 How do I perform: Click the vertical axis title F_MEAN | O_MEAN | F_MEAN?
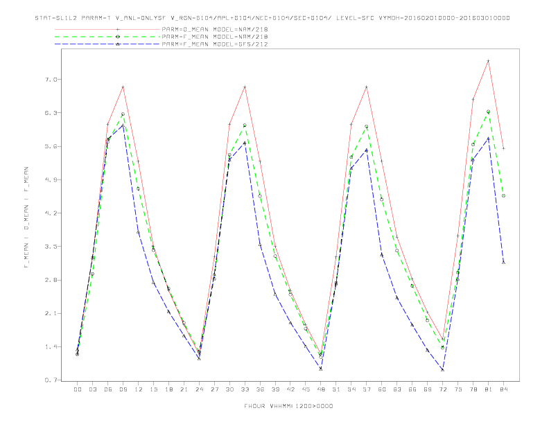coord(26,218)
